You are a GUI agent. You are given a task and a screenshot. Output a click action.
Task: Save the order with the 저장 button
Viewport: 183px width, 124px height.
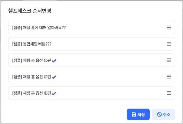pos(138,115)
